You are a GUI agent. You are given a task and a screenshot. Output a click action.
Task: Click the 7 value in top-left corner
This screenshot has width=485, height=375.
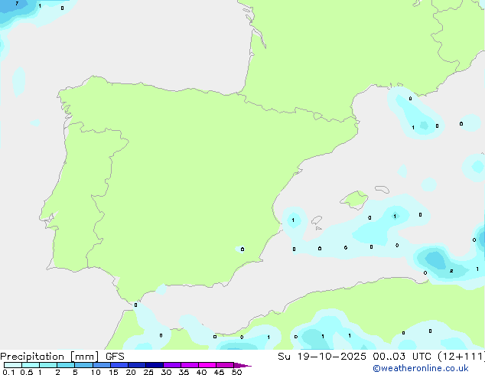pos(16,5)
